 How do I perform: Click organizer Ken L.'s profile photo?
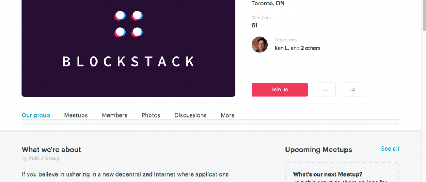tap(259, 44)
